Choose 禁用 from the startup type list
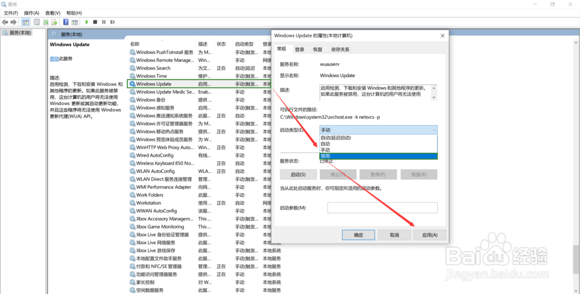Screen dimensions: 580x294 pyautogui.click(x=378, y=157)
